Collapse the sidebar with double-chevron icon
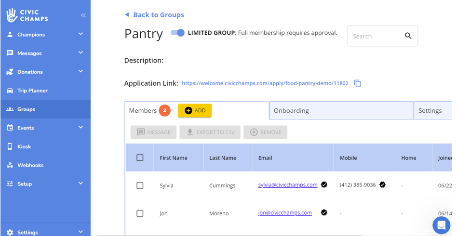This screenshot has width=457, height=236. click(x=83, y=15)
